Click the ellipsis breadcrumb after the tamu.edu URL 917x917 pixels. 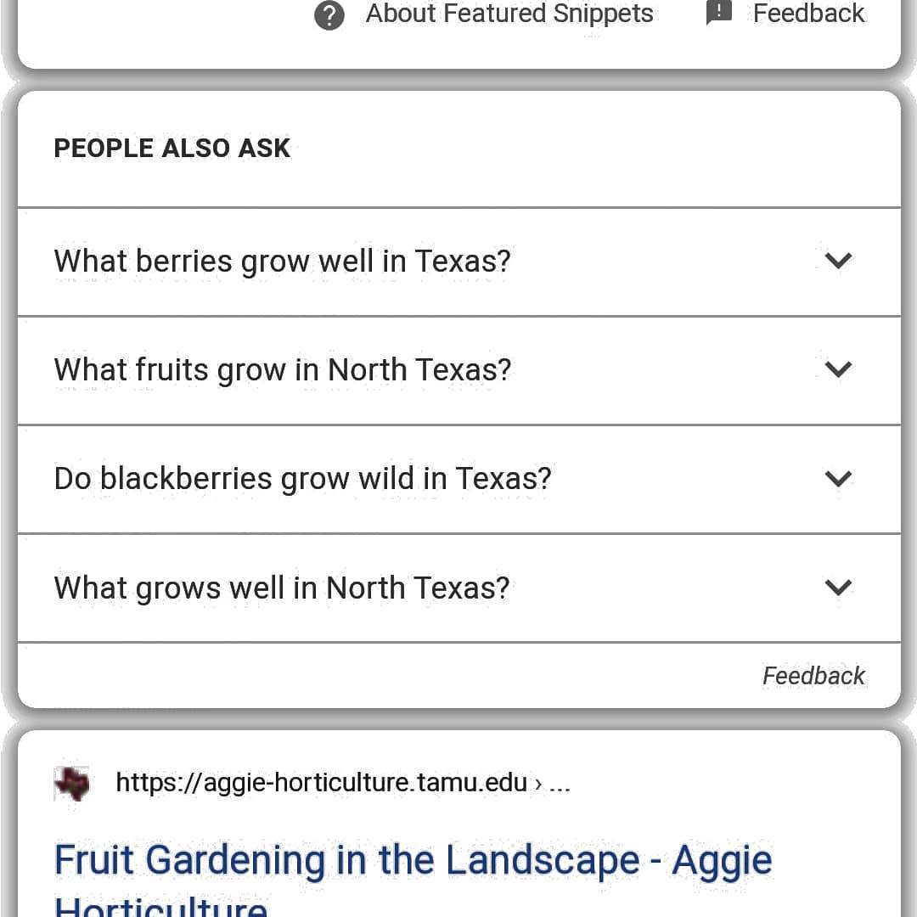coord(560,783)
